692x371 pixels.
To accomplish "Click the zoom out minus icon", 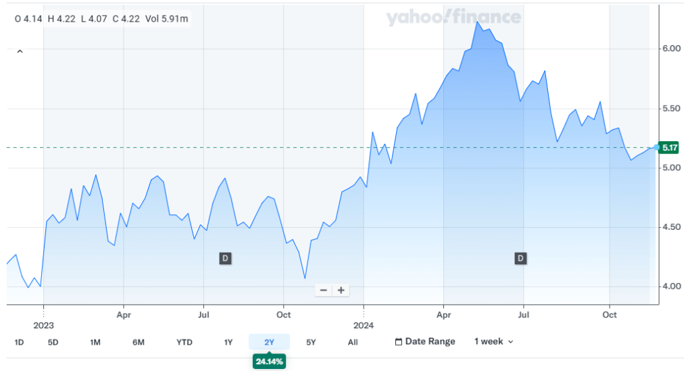I will pos(324,290).
